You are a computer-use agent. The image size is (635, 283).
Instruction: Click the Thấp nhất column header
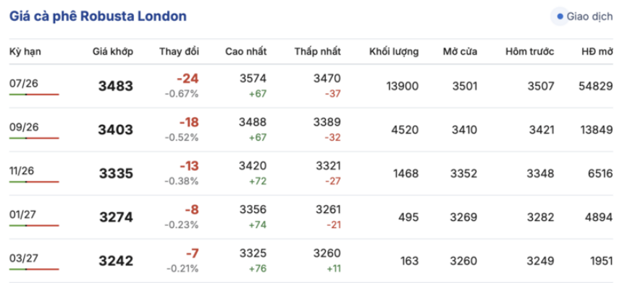pos(317,52)
